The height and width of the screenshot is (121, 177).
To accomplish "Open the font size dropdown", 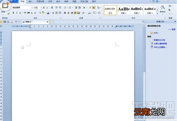I will (41, 7).
